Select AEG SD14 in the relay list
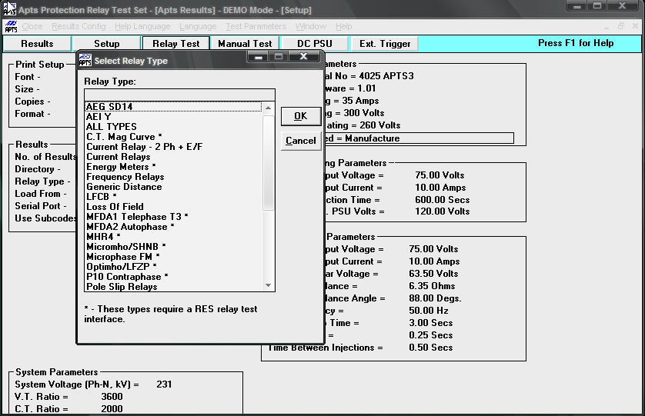Screen dimensions: 645x416 click(x=173, y=106)
